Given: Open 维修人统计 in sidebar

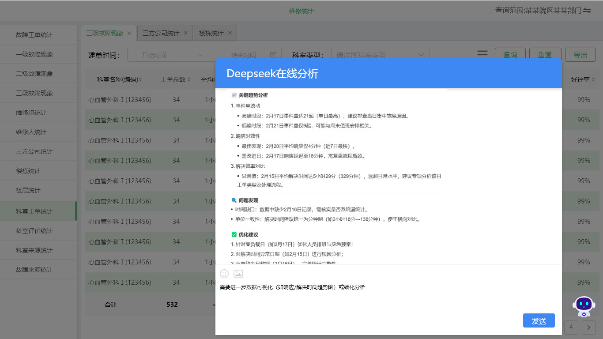Looking at the screenshot, I should pos(38,132).
